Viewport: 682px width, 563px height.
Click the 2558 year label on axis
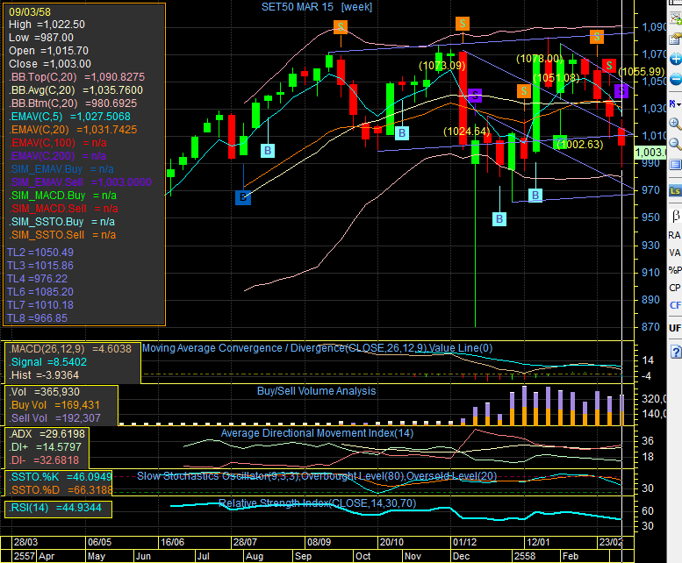click(x=525, y=556)
